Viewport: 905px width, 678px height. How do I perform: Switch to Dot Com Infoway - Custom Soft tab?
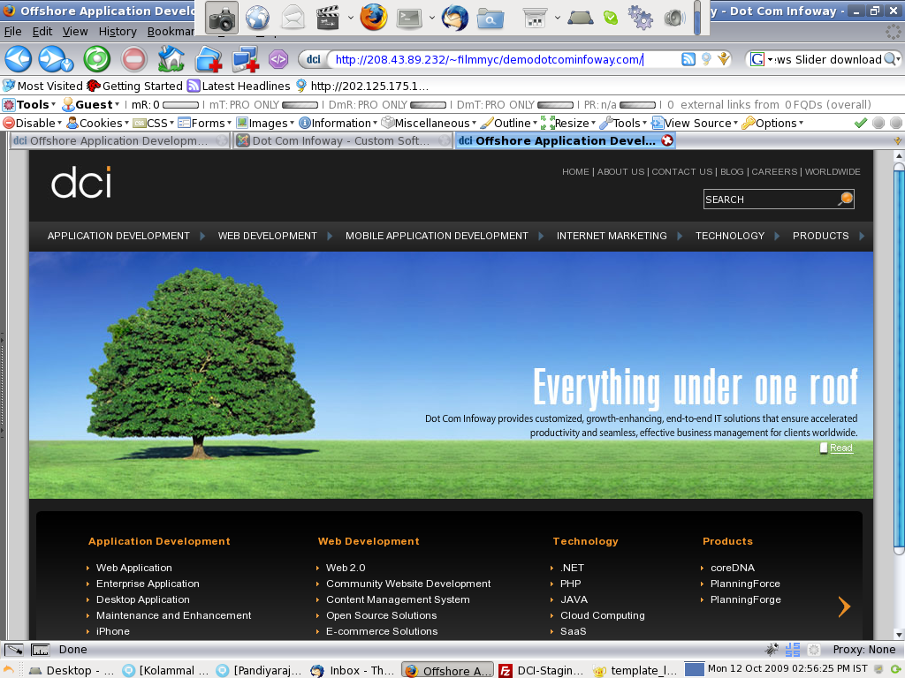[342, 140]
